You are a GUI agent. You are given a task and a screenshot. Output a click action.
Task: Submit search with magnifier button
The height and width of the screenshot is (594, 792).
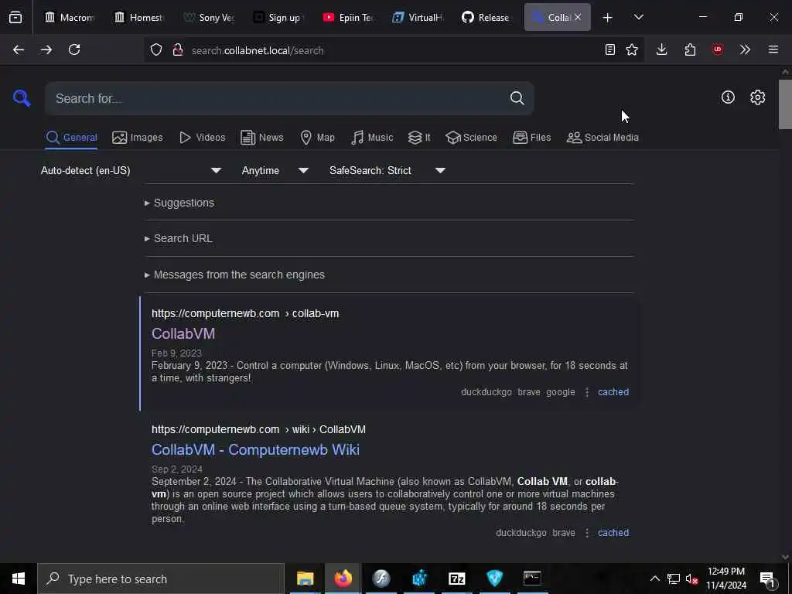517,98
